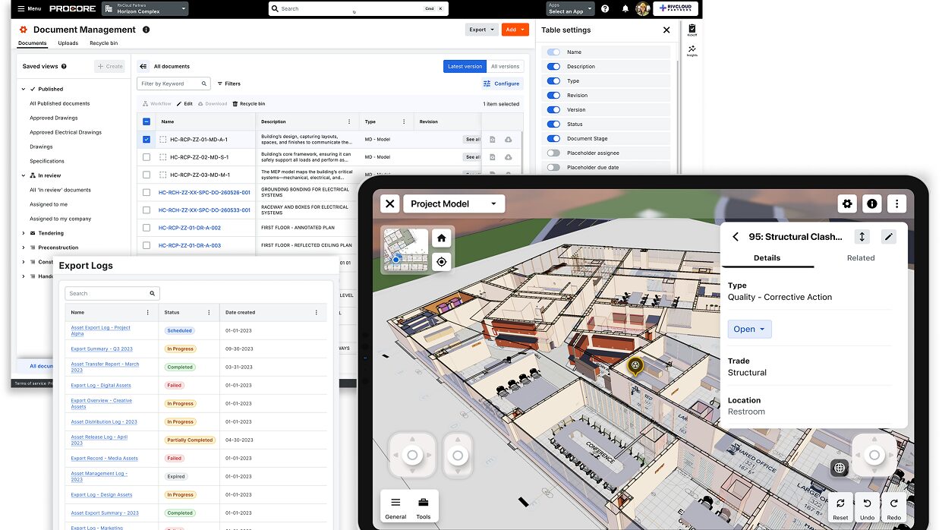942x530 pixels.
Task: Download the HC-RCP-ZZ-01-MD-A-1 document via cloud icon
Action: [x=508, y=140]
